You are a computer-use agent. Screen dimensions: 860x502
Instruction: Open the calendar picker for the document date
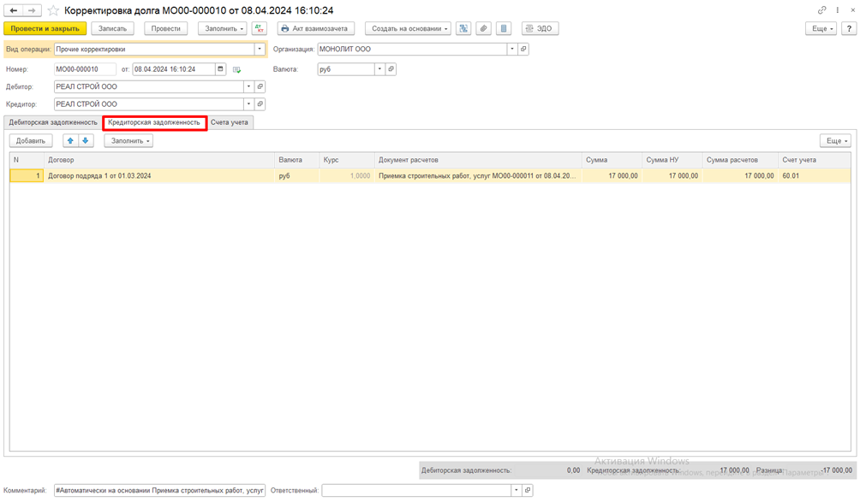pos(220,69)
